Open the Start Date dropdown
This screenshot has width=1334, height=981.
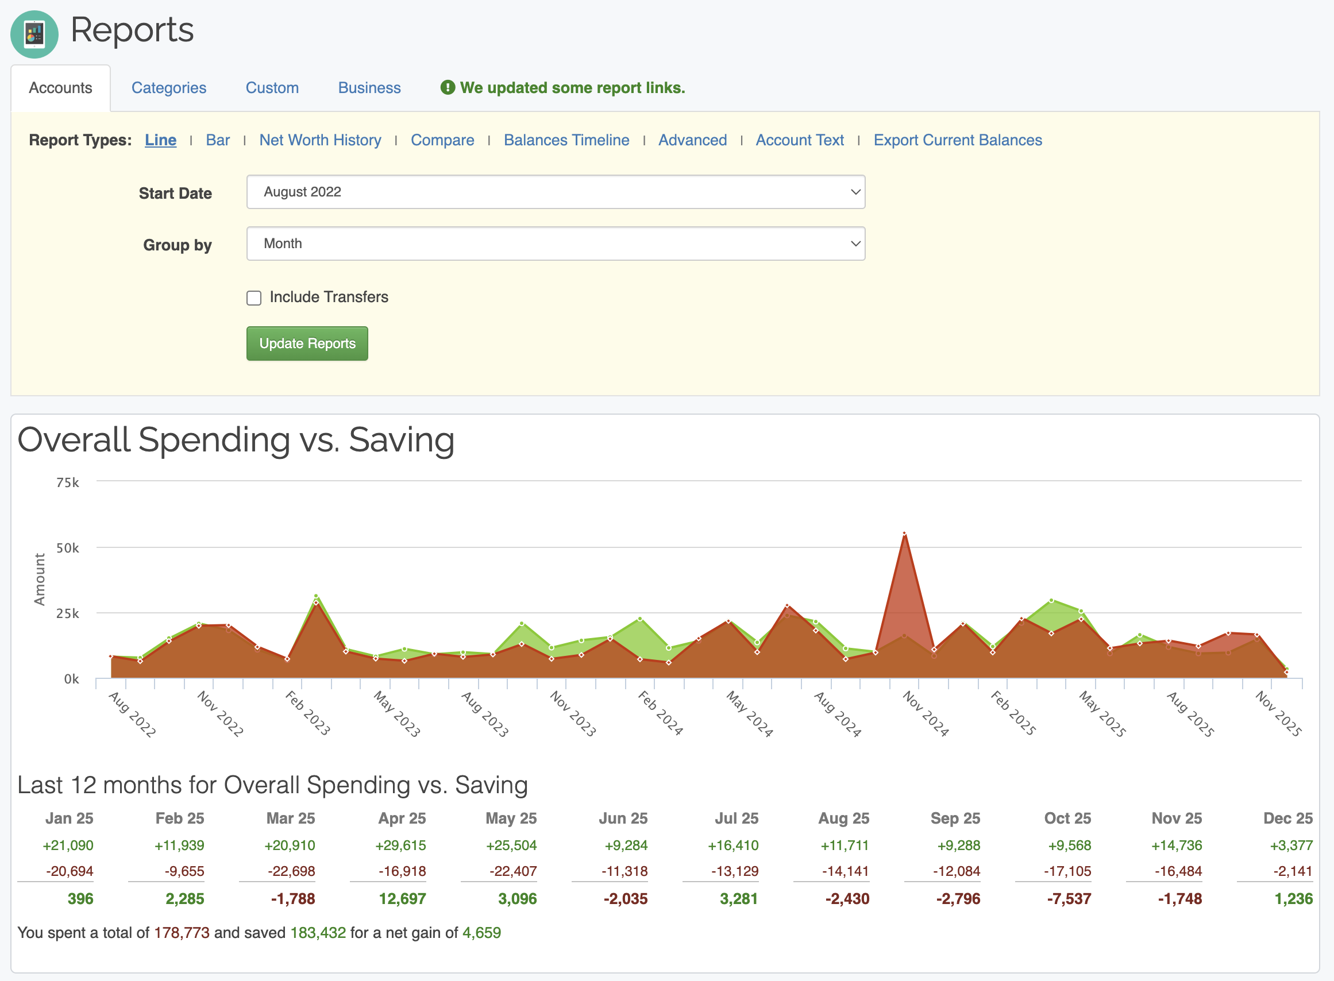pos(556,192)
